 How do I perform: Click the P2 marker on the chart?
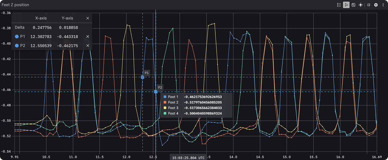(156, 92)
